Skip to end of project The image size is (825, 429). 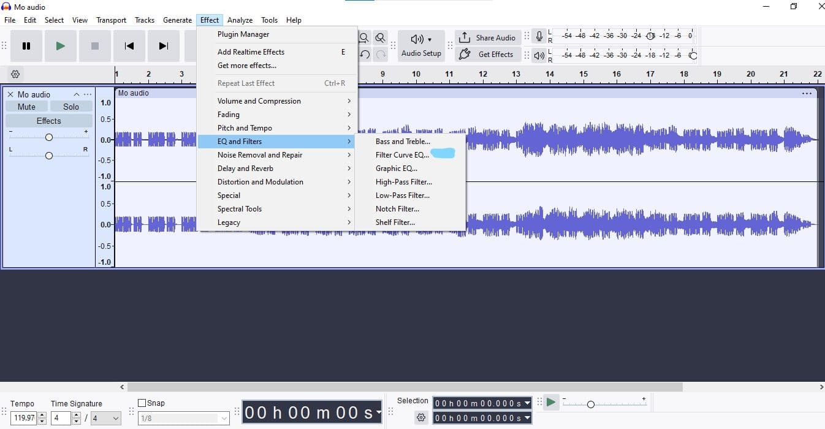click(x=163, y=46)
